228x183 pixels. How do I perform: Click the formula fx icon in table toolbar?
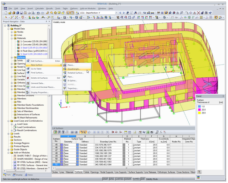pos(161,132)
